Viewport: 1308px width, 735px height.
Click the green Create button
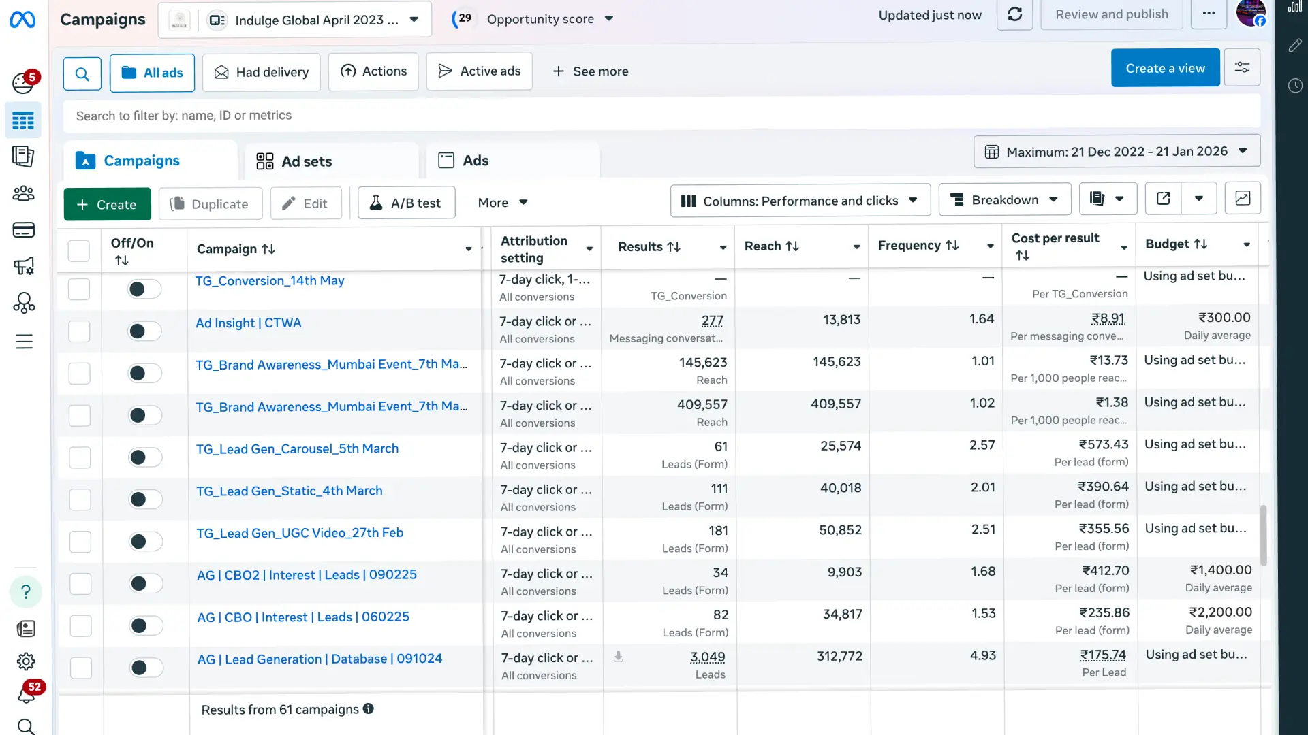(x=107, y=205)
